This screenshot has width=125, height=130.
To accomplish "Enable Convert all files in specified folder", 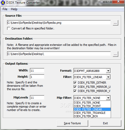I will tap(9, 28).
